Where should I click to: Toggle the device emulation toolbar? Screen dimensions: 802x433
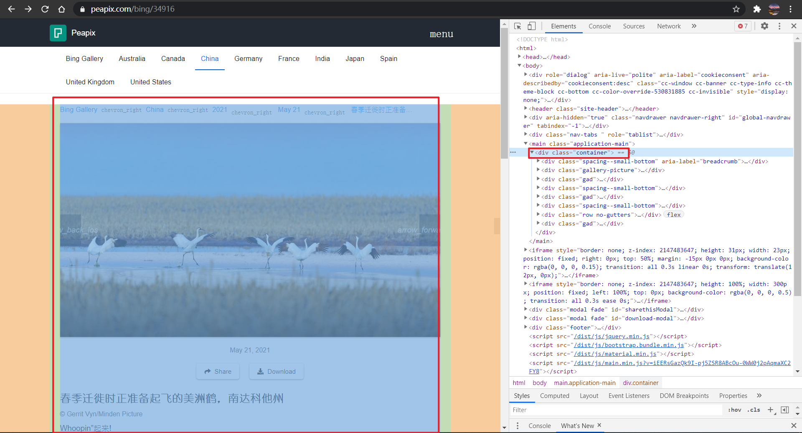pos(531,26)
